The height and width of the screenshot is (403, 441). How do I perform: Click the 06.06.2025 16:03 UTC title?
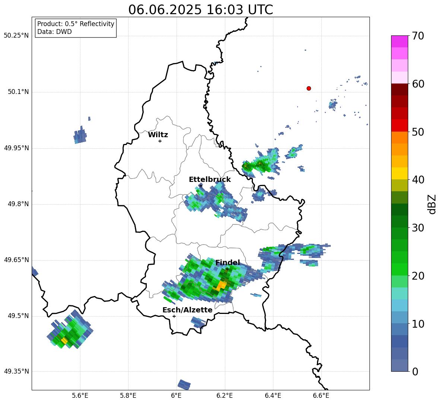(200, 10)
